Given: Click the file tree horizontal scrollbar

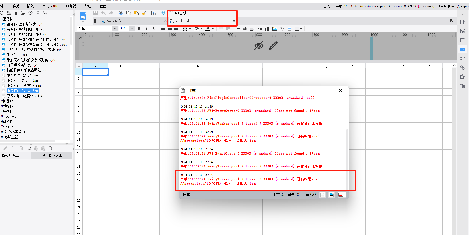Looking at the screenshot, I should [27, 141].
